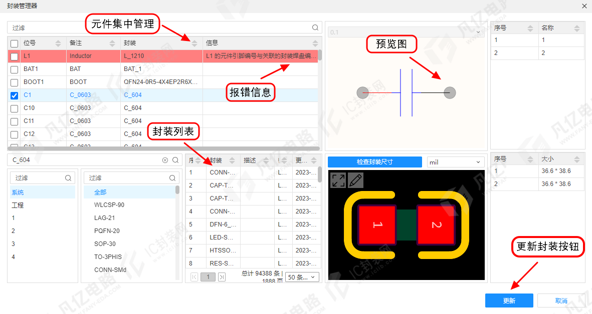The width and height of the screenshot is (592, 314).
Task: Click search icon in library filter box
Action: 68,177
